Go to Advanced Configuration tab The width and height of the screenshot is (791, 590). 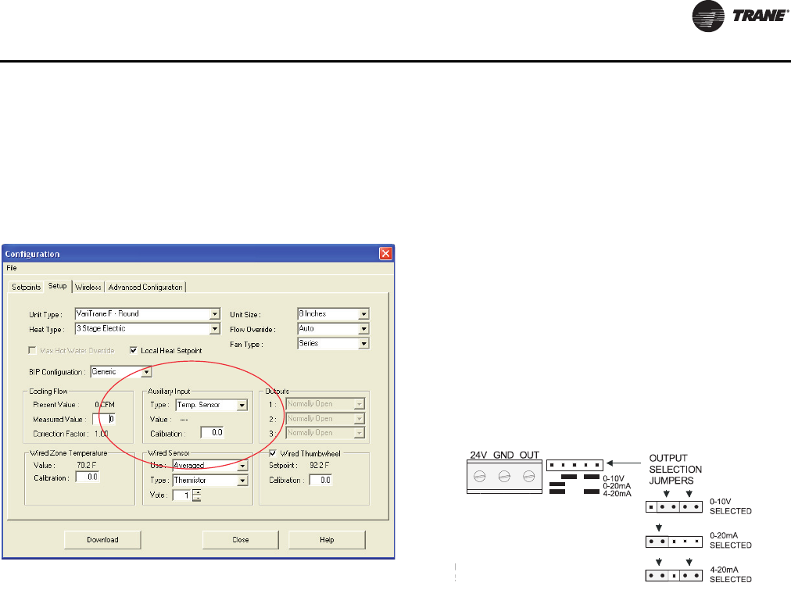click(x=145, y=287)
